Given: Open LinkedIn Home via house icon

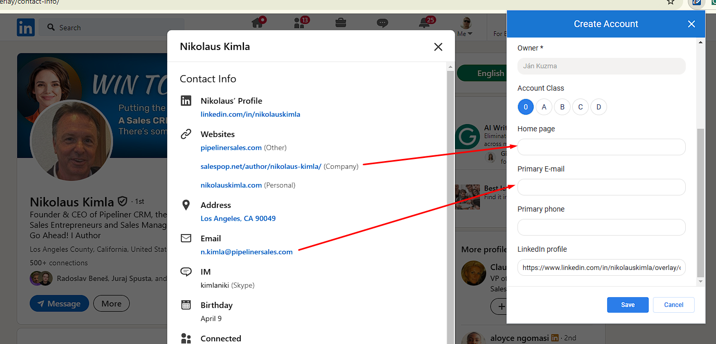Looking at the screenshot, I should [257, 22].
